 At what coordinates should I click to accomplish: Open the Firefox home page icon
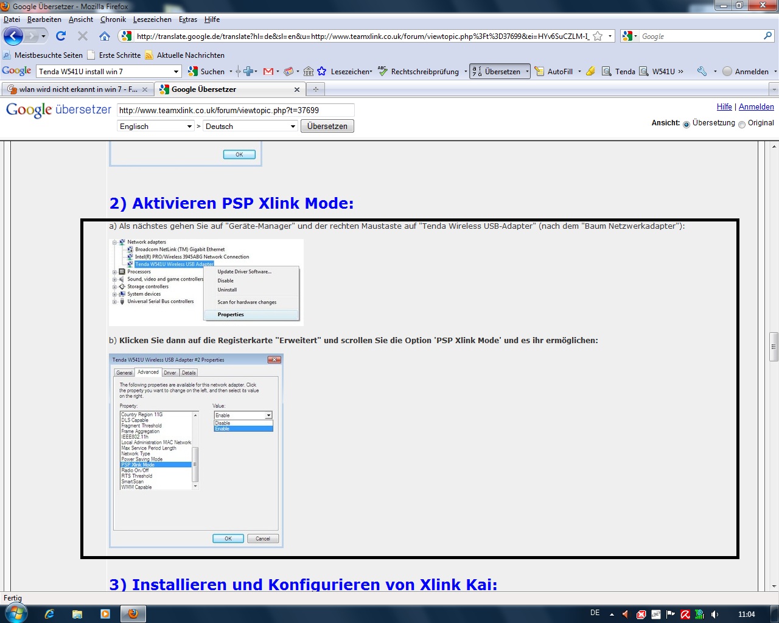pyautogui.click(x=105, y=36)
